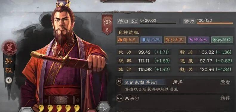The height and width of the screenshot is (112, 236).
Task: Select the 魅力 attribute row
Action: 205,69
